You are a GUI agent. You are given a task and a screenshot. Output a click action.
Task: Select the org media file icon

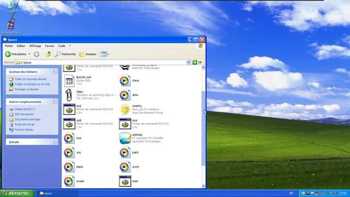(x=69, y=152)
